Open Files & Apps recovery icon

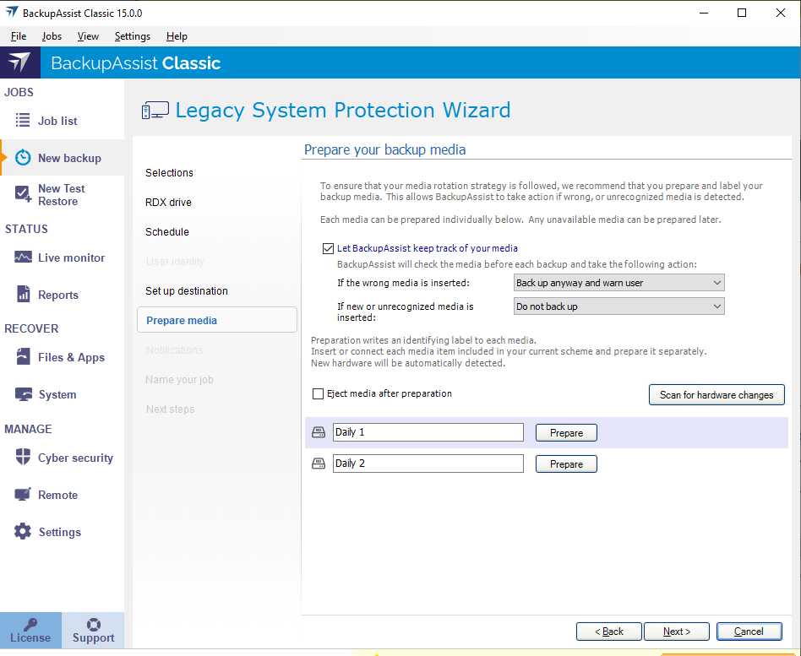pyautogui.click(x=23, y=357)
